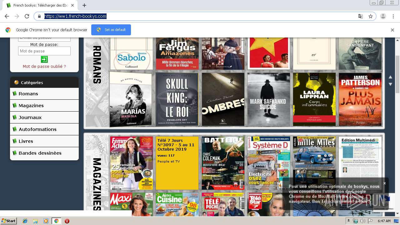
Task: Show hidden system tray icons
Action: coord(349,221)
